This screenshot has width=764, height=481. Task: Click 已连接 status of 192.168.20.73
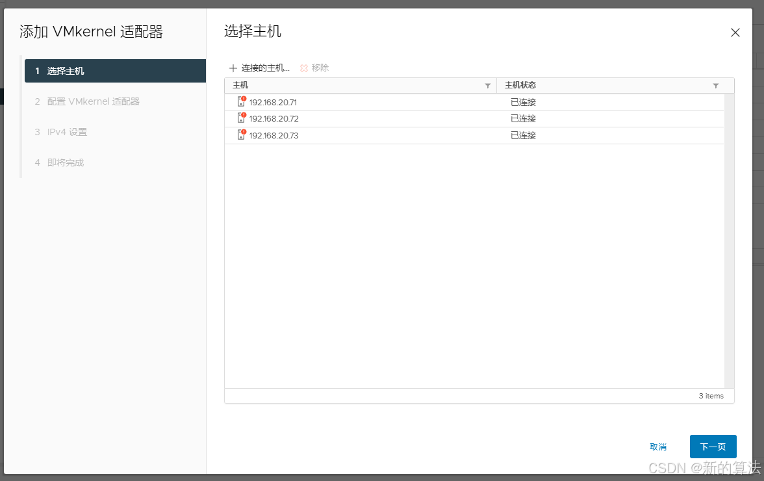[x=524, y=135]
